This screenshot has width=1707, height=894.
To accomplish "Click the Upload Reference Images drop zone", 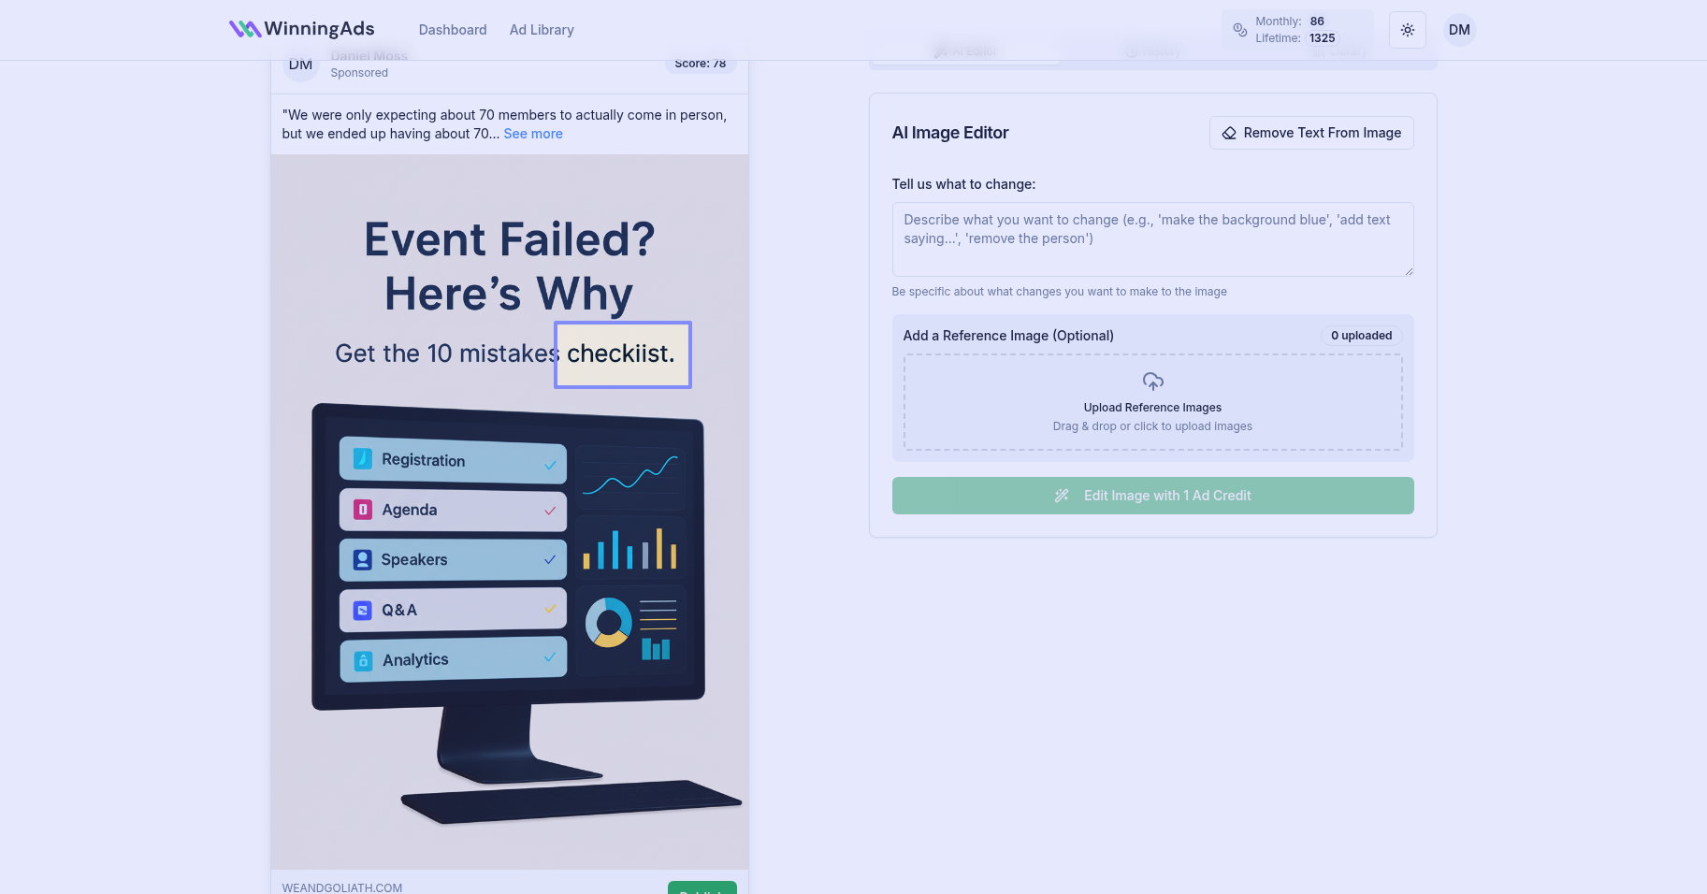I will pos(1152,402).
